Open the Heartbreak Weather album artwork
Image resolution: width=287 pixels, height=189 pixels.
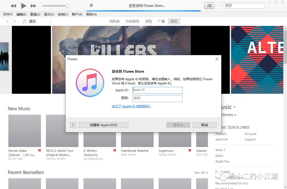pyautogui.click(x=137, y=140)
